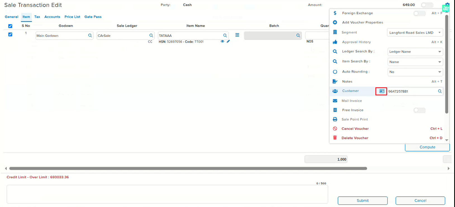Click the customer card icon beside Customer
Image resolution: width=455 pixels, height=207 pixels.
382,91
